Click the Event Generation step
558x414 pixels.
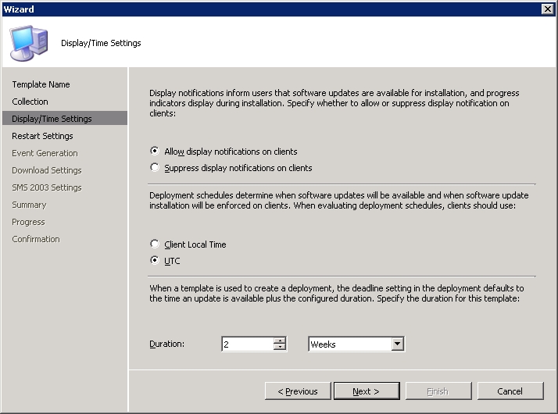[45, 153]
